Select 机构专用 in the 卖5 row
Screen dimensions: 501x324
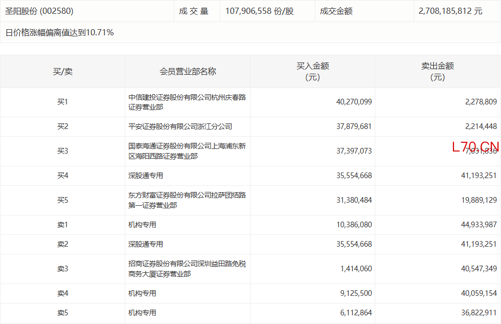(142, 313)
